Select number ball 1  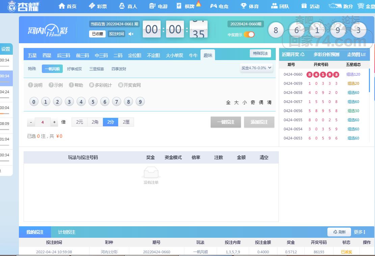click(46, 102)
